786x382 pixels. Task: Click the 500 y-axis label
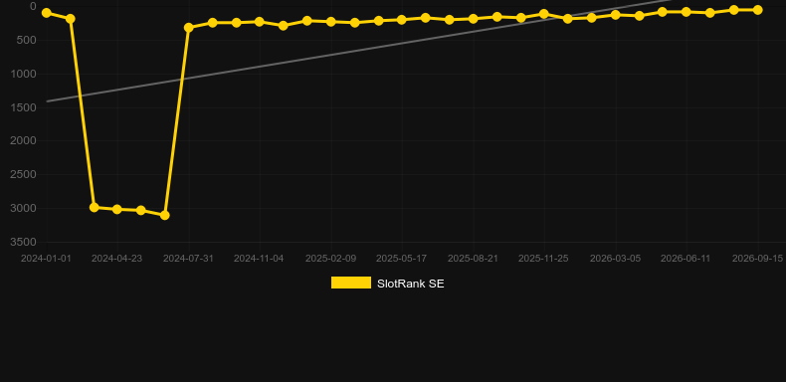pos(27,40)
